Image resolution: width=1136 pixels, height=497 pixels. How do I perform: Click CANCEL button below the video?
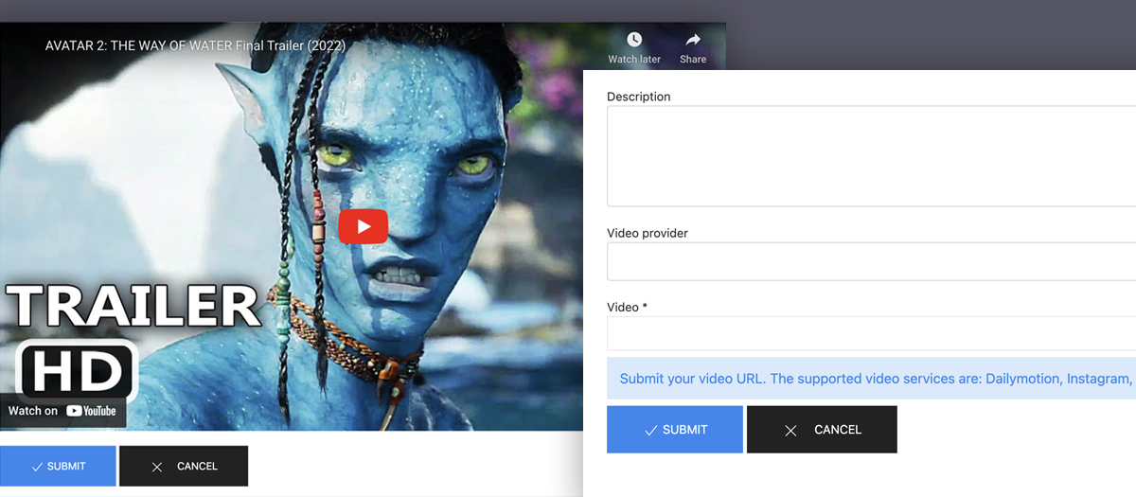point(184,467)
